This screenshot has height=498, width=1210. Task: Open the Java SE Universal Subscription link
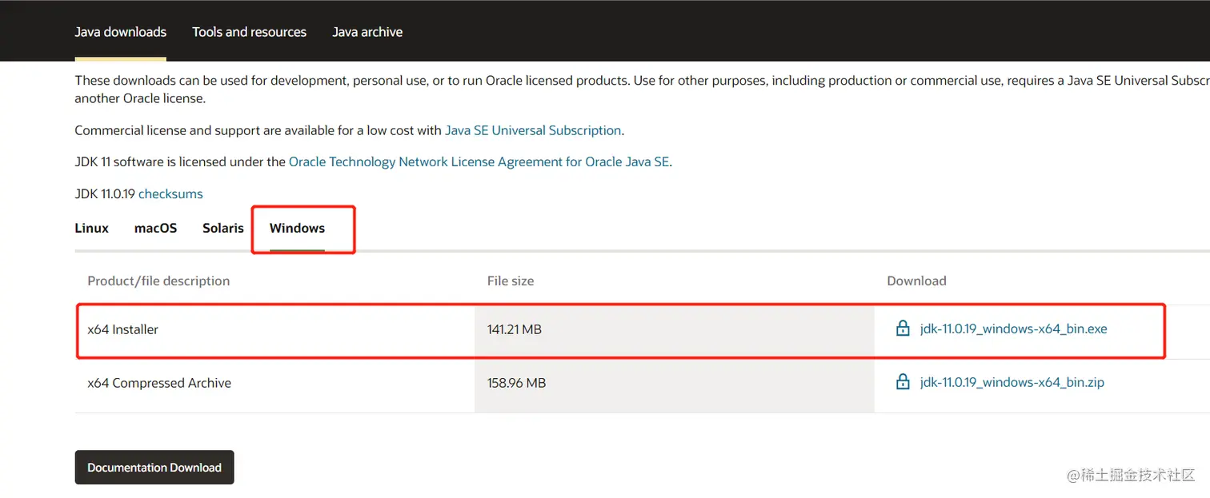(x=532, y=130)
